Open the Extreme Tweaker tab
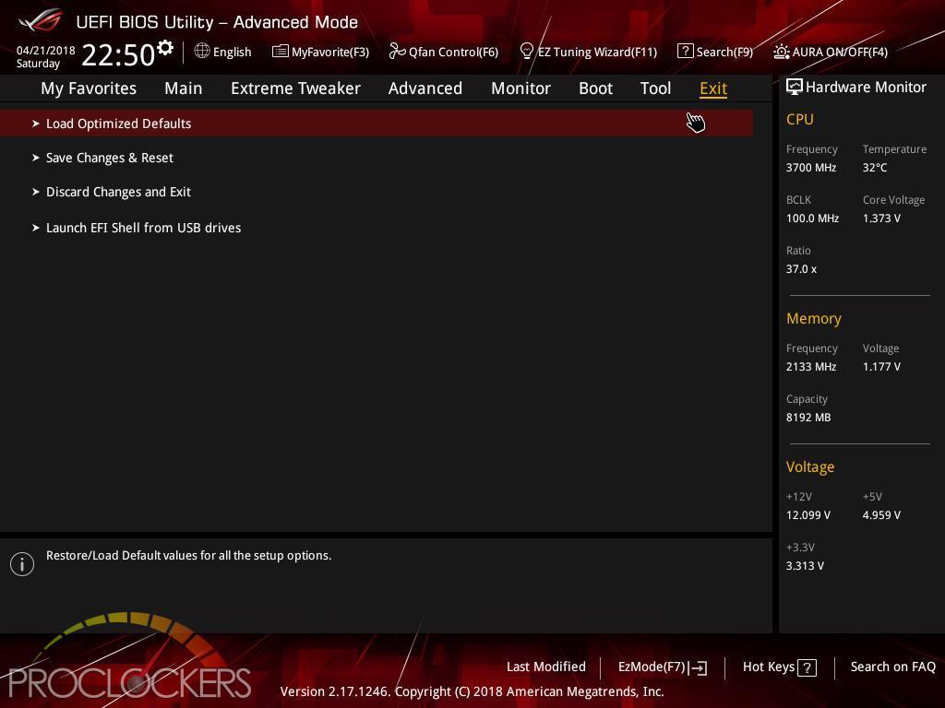The width and height of the screenshot is (945, 708). [x=295, y=88]
